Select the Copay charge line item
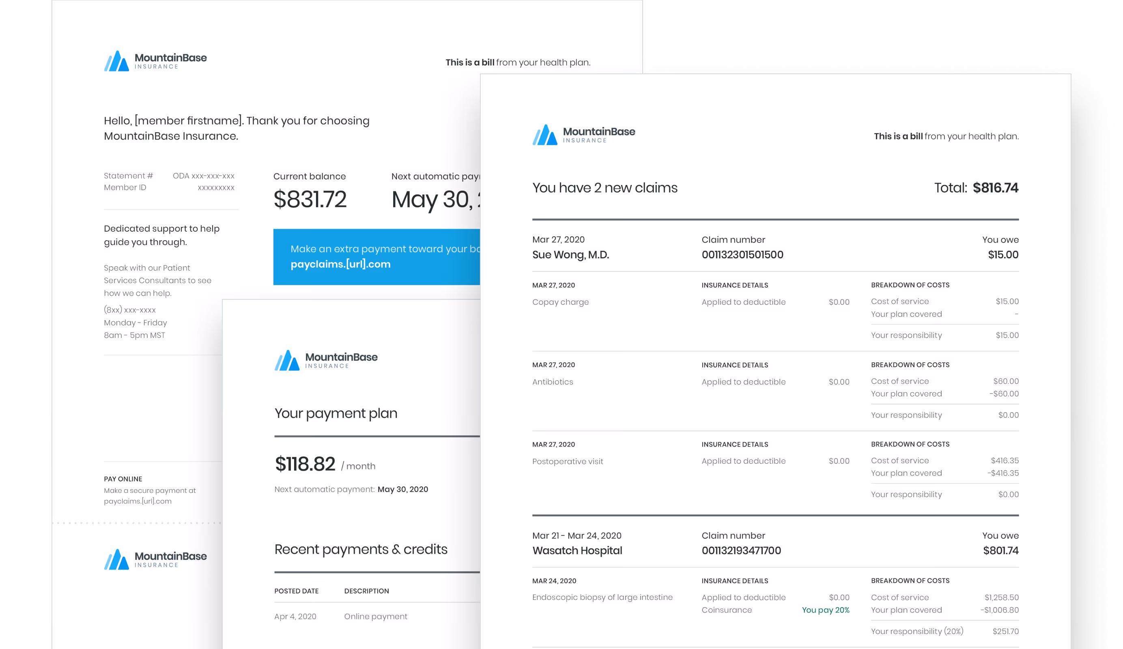The height and width of the screenshot is (649, 1123). pos(560,302)
